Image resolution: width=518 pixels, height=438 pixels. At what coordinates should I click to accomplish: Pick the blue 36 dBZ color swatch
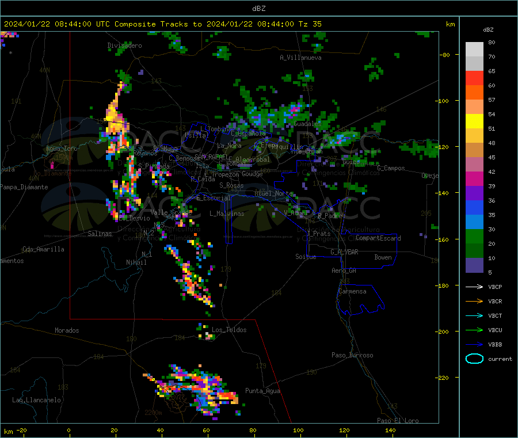click(474, 207)
